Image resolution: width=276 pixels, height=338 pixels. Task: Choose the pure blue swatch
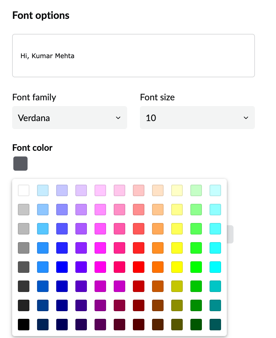point(62,267)
